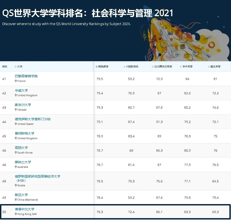Select the 复旦大学 link

point(21,195)
